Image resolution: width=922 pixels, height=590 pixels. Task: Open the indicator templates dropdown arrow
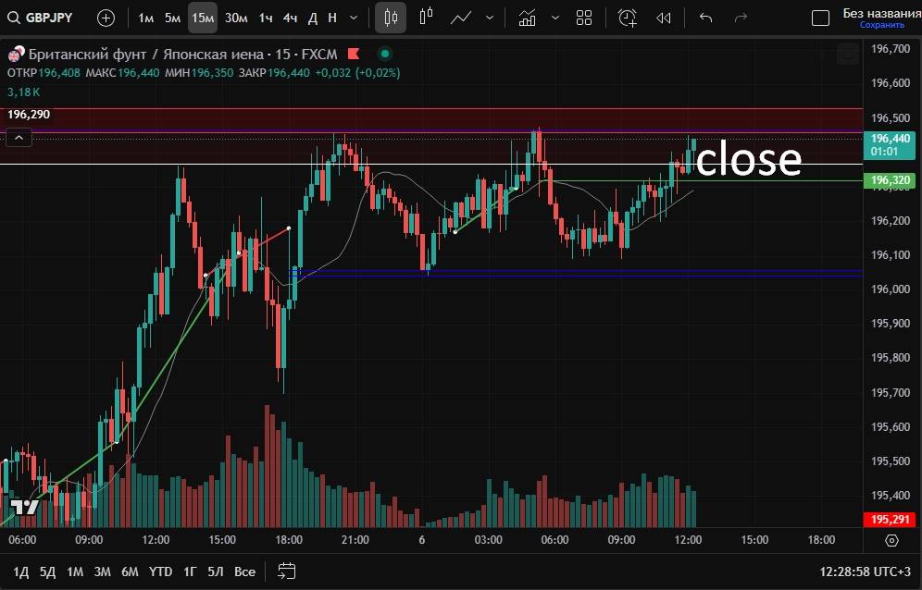pyautogui.click(x=554, y=18)
